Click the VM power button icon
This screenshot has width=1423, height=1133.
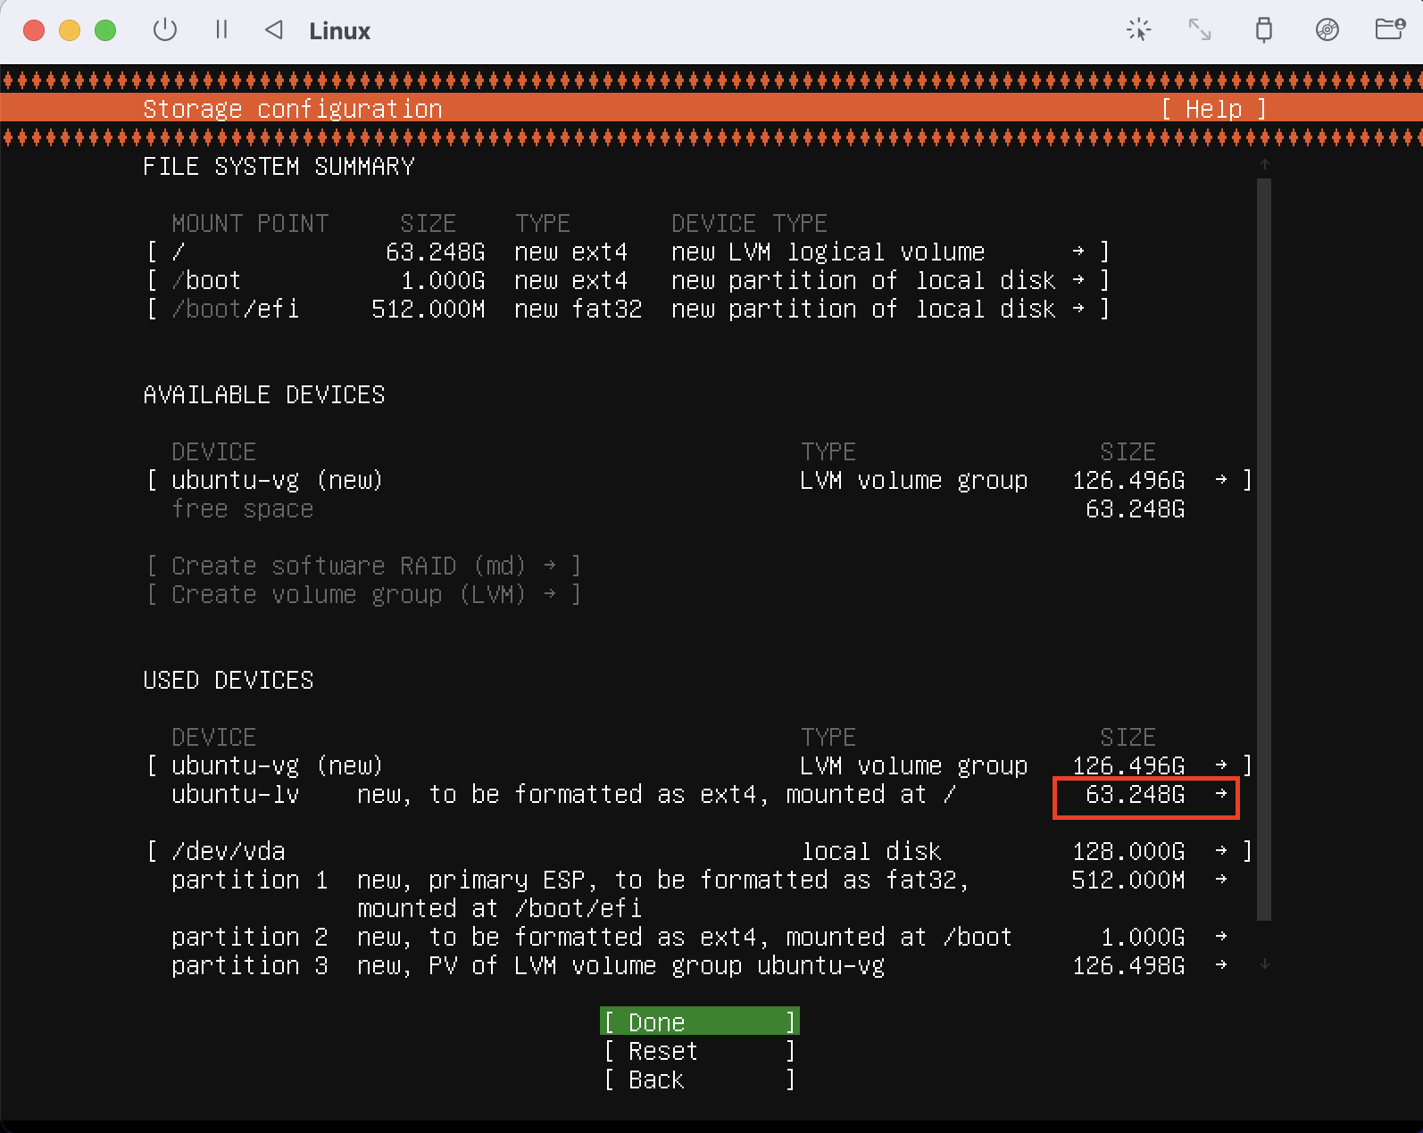coord(165,30)
